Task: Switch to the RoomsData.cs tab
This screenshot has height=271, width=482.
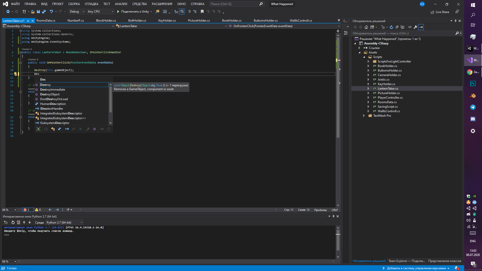Action: [x=46, y=21]
